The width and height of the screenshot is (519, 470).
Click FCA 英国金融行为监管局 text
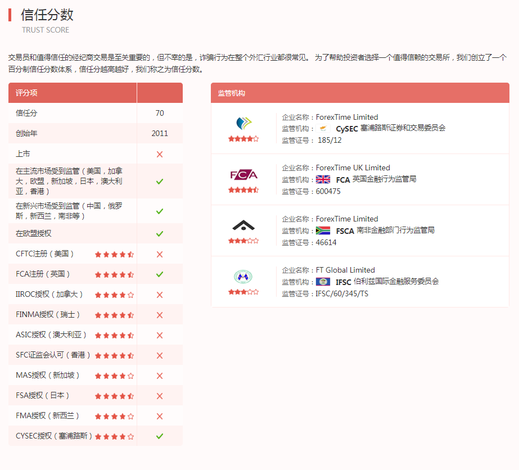tap(376, 179)
